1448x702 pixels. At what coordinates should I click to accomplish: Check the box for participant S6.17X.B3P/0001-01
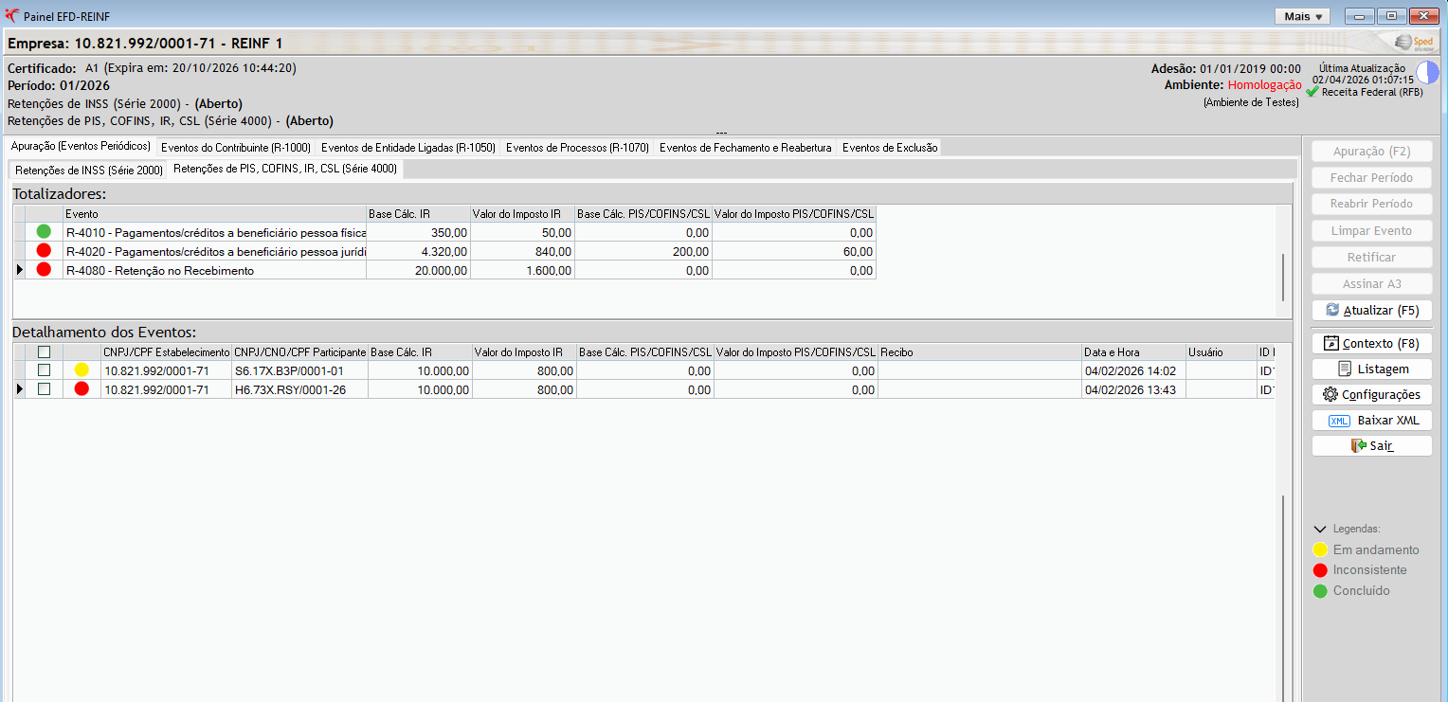click(44, 370)
